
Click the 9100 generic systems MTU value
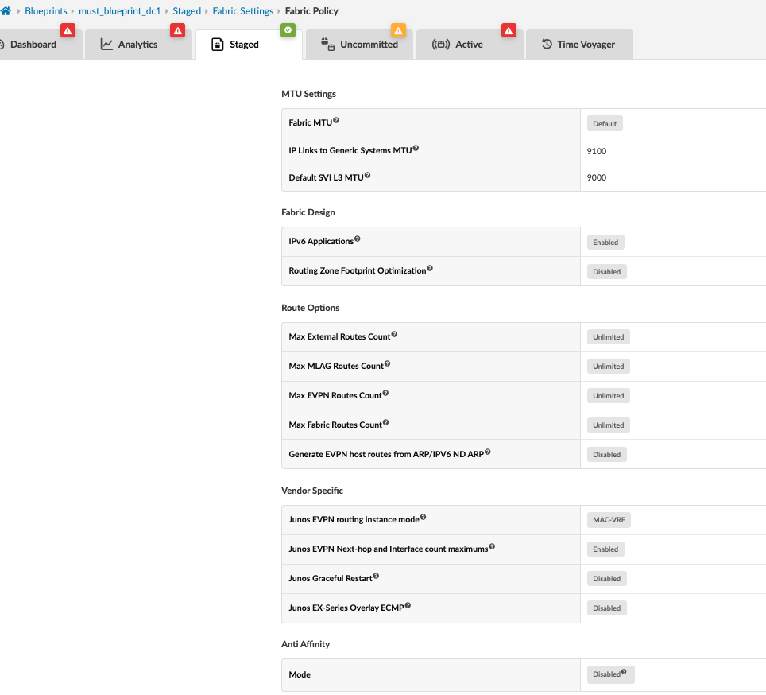pos(597,151)
